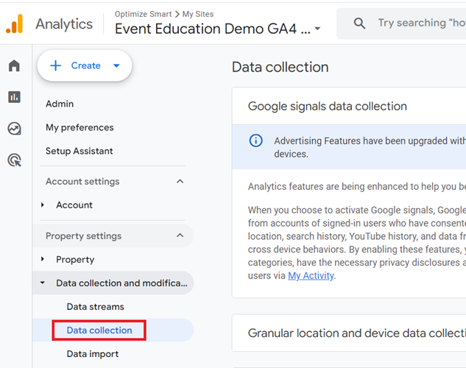Open My preferences
The width and height of the screenshot is (466, 368).
80,127
